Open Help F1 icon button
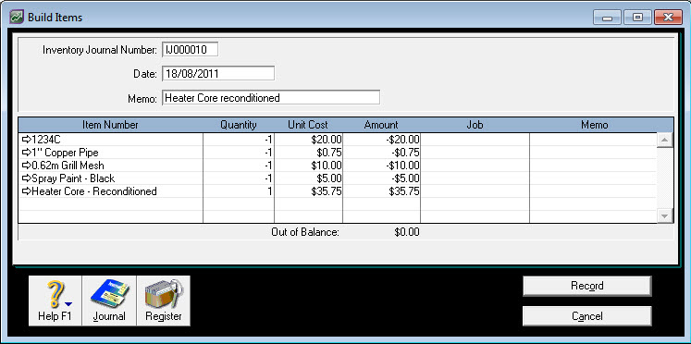The width and height of the screenshot is (691, 344). coord(56,301)
